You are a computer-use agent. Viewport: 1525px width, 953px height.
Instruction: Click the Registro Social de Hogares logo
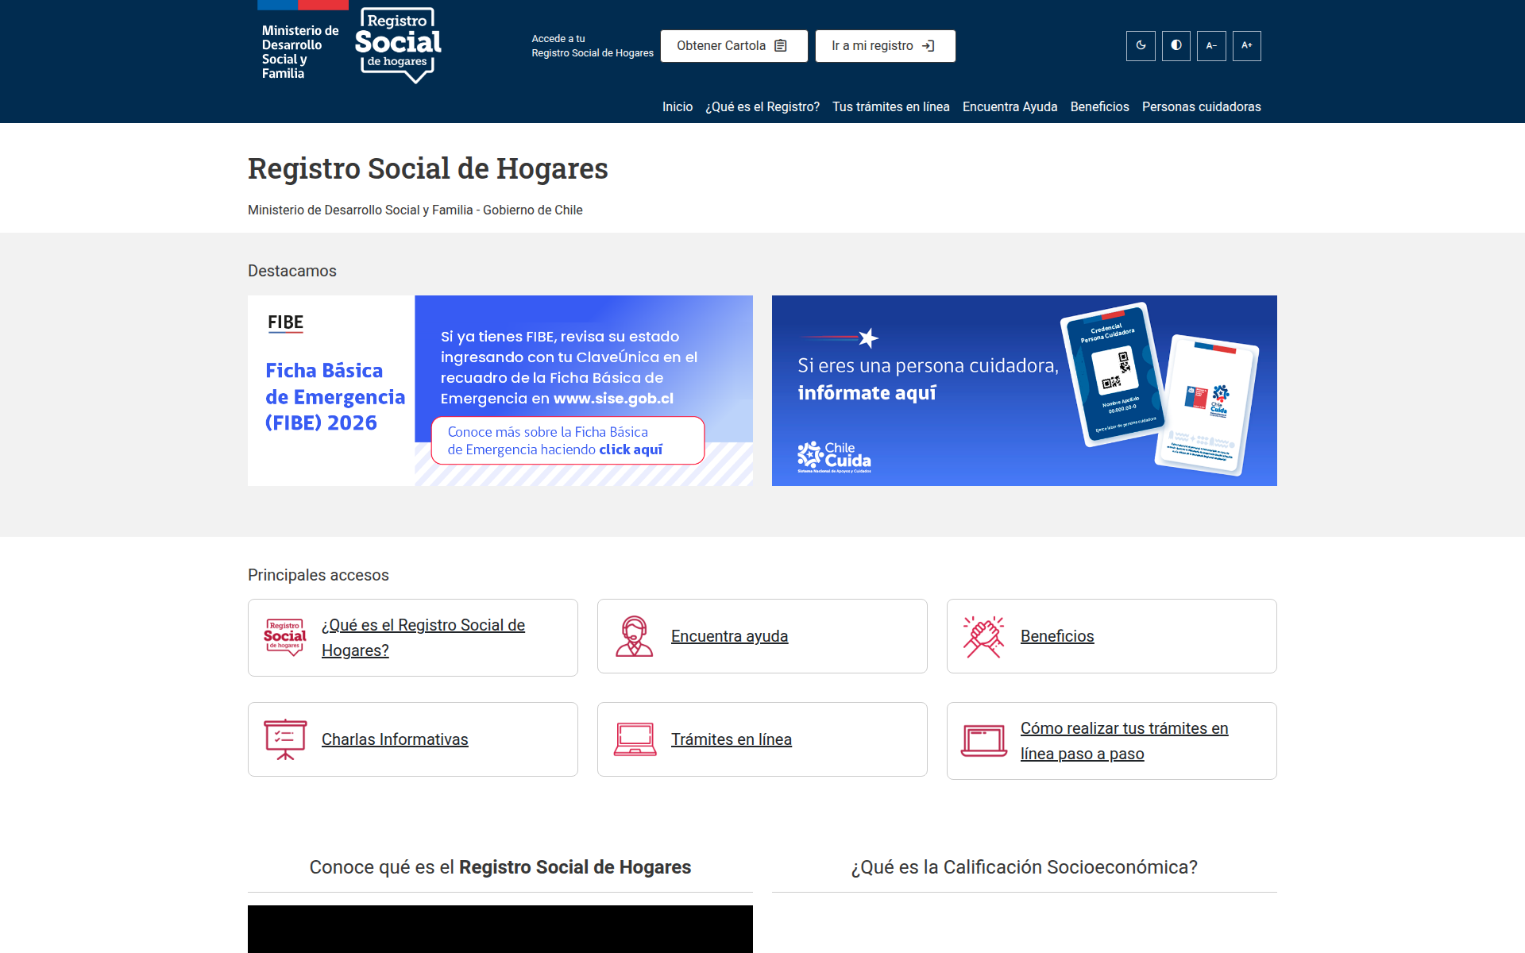[398, 44]
